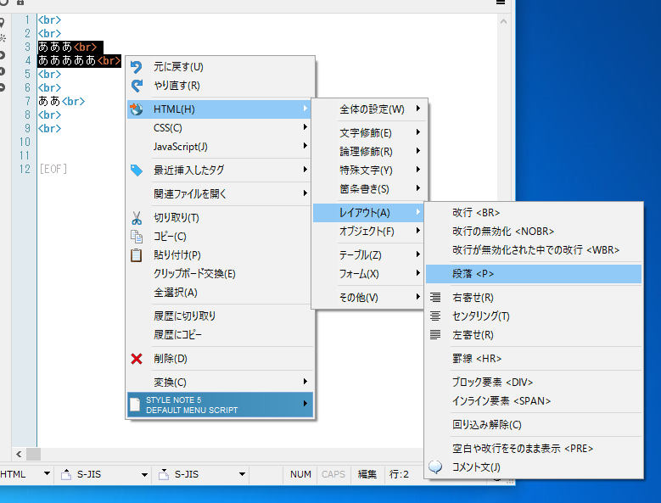Click the blue tag icon for 最近挿入したタグ
The height and width of the screenshot is (503, 661).
click(x=136, y=170)
